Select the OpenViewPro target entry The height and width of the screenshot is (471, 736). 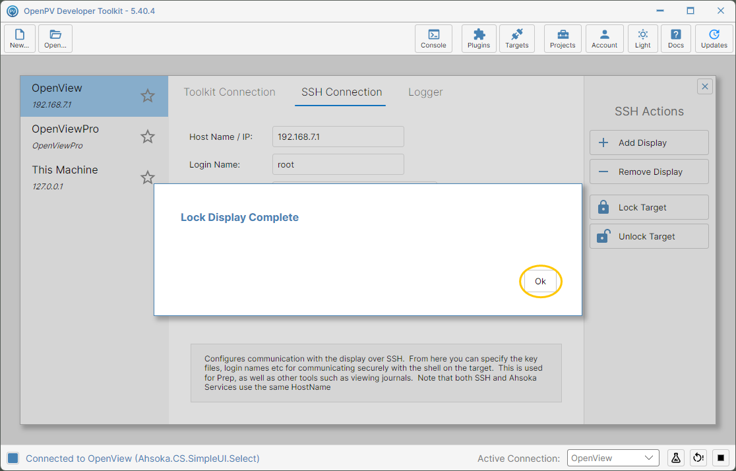(x=94, y=137)
